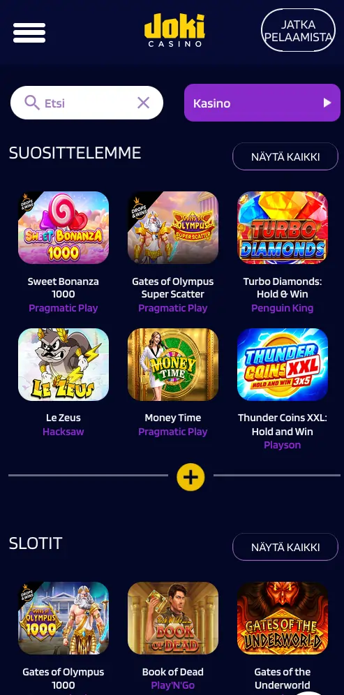Screen dimensions: 344x695
Task: Click Hacksaw provider link
Action: click(63, 431)
